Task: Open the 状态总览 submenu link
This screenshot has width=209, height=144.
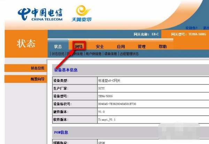Action: [58, 54]
